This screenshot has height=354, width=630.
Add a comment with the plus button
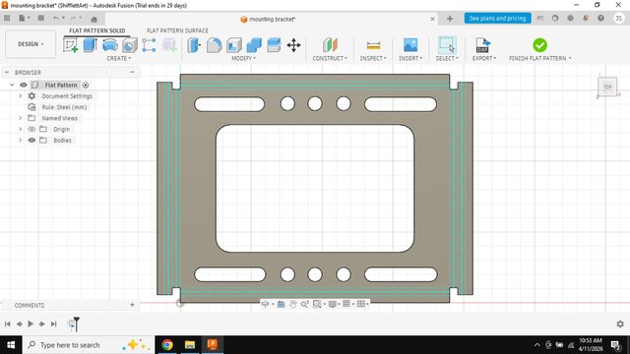(132, 305)
